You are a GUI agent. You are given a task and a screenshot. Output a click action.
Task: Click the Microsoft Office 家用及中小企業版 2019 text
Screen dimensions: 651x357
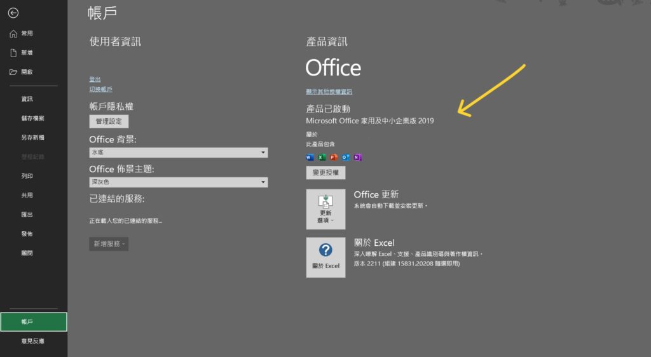tap(369, 121)
